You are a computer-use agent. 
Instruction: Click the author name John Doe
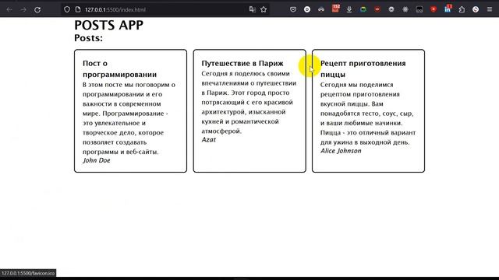[x=97, y=160]
